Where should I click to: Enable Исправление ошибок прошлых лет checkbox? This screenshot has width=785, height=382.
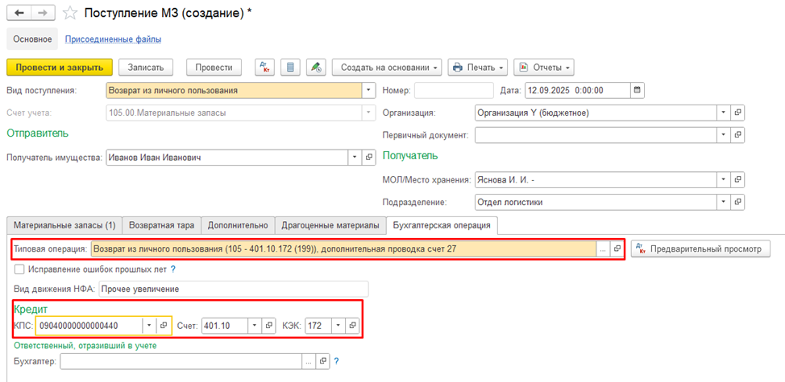(x=19, y=269)
